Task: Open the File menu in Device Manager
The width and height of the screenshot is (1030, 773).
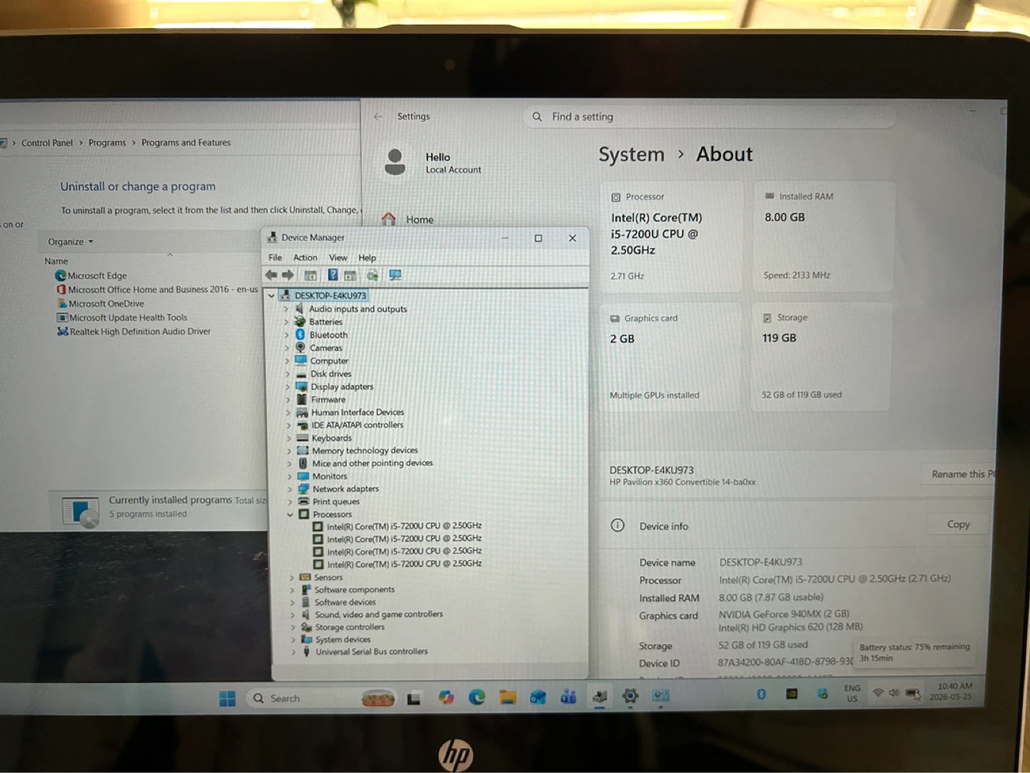Action: coord(275,257)
